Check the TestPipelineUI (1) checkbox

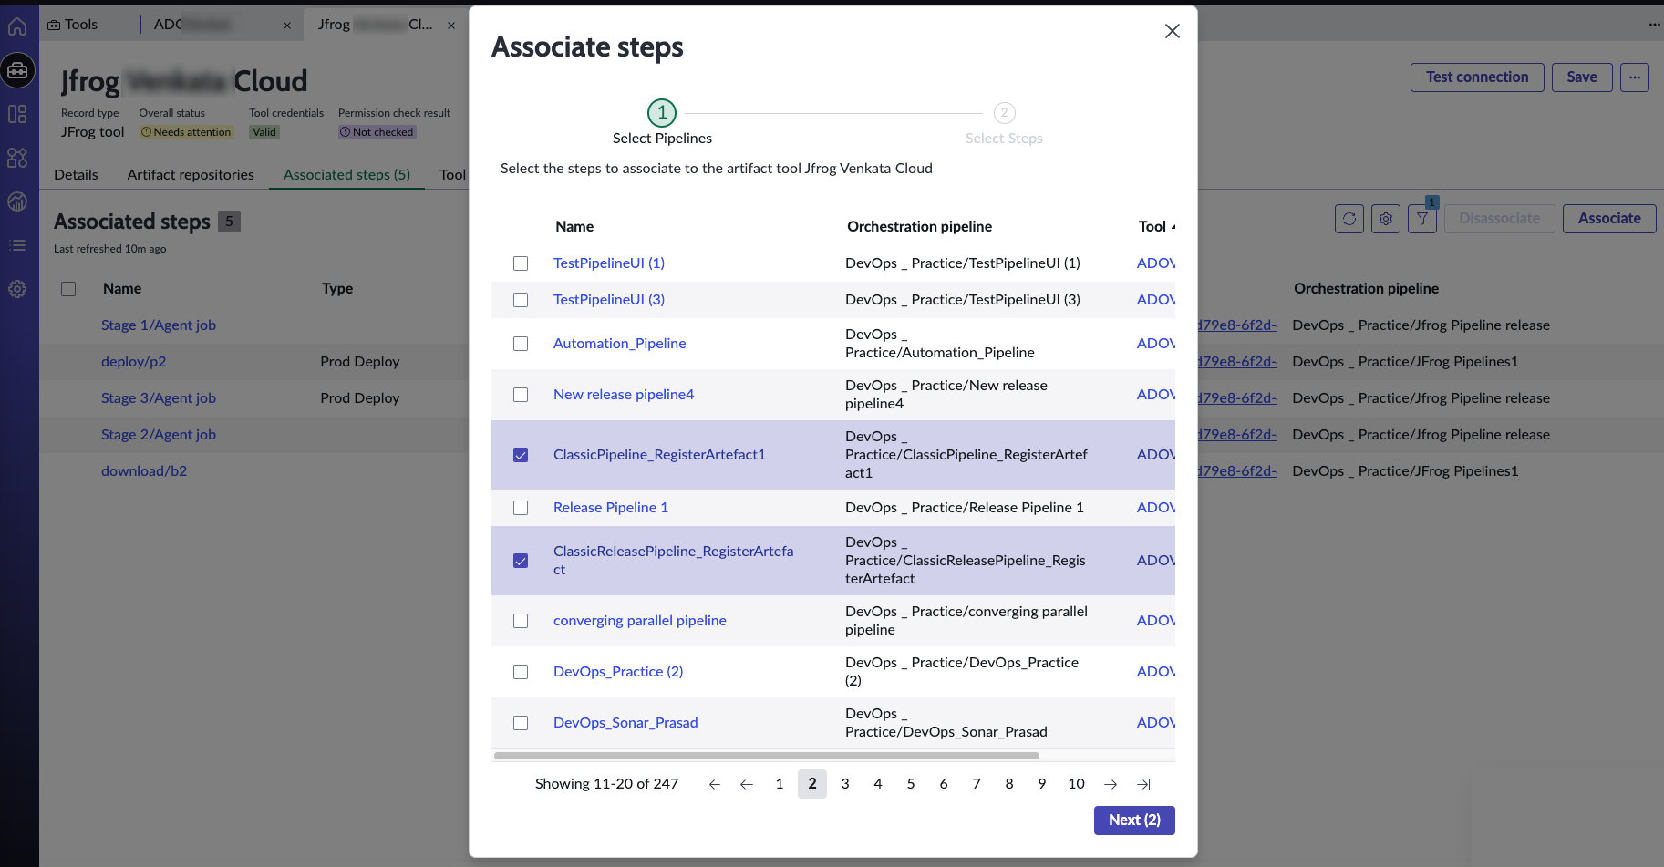click(x=521, y=263)
